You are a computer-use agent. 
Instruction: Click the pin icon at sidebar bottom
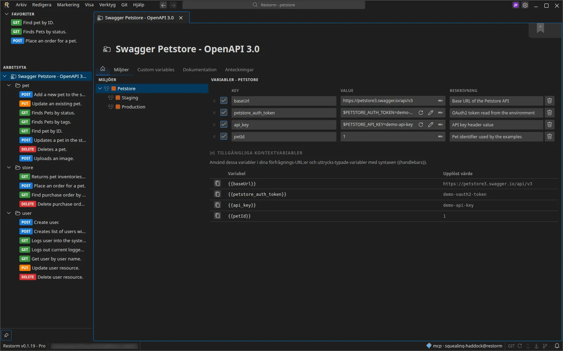6,335
